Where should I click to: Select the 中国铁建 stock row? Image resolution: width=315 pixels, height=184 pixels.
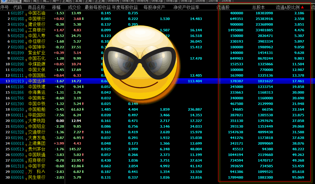coord(157,87)
